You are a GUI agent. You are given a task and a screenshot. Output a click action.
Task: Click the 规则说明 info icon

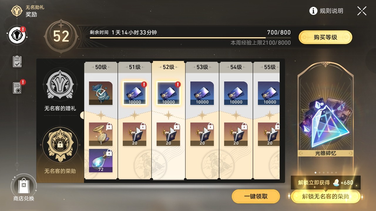point(313,11)
